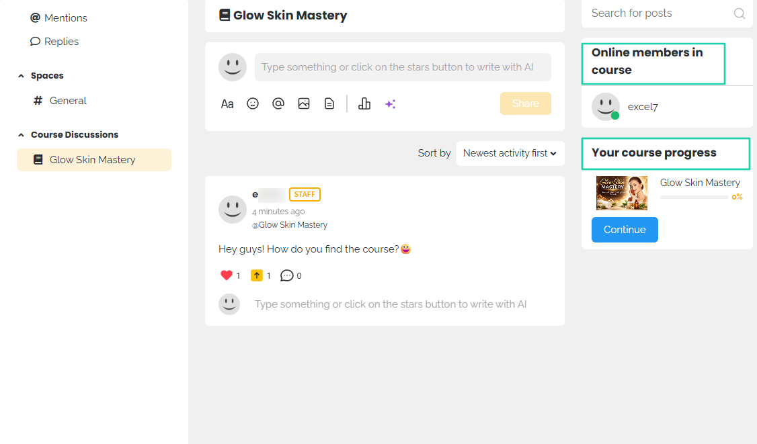
Task: Click the course progress bar
Action: (694, 197)
